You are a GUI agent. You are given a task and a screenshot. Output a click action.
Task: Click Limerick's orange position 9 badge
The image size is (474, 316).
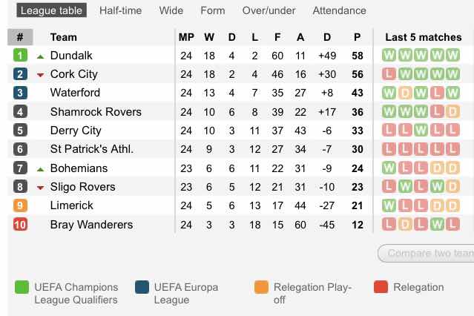[20, 205]
